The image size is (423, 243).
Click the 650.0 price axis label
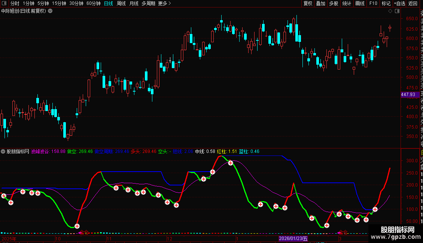(x=412, y=19)
